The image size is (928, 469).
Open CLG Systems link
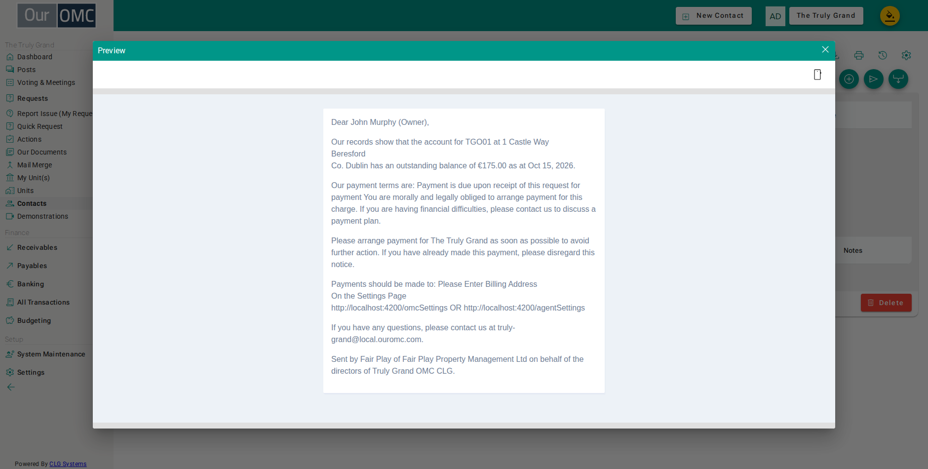(x=68, y=464)
